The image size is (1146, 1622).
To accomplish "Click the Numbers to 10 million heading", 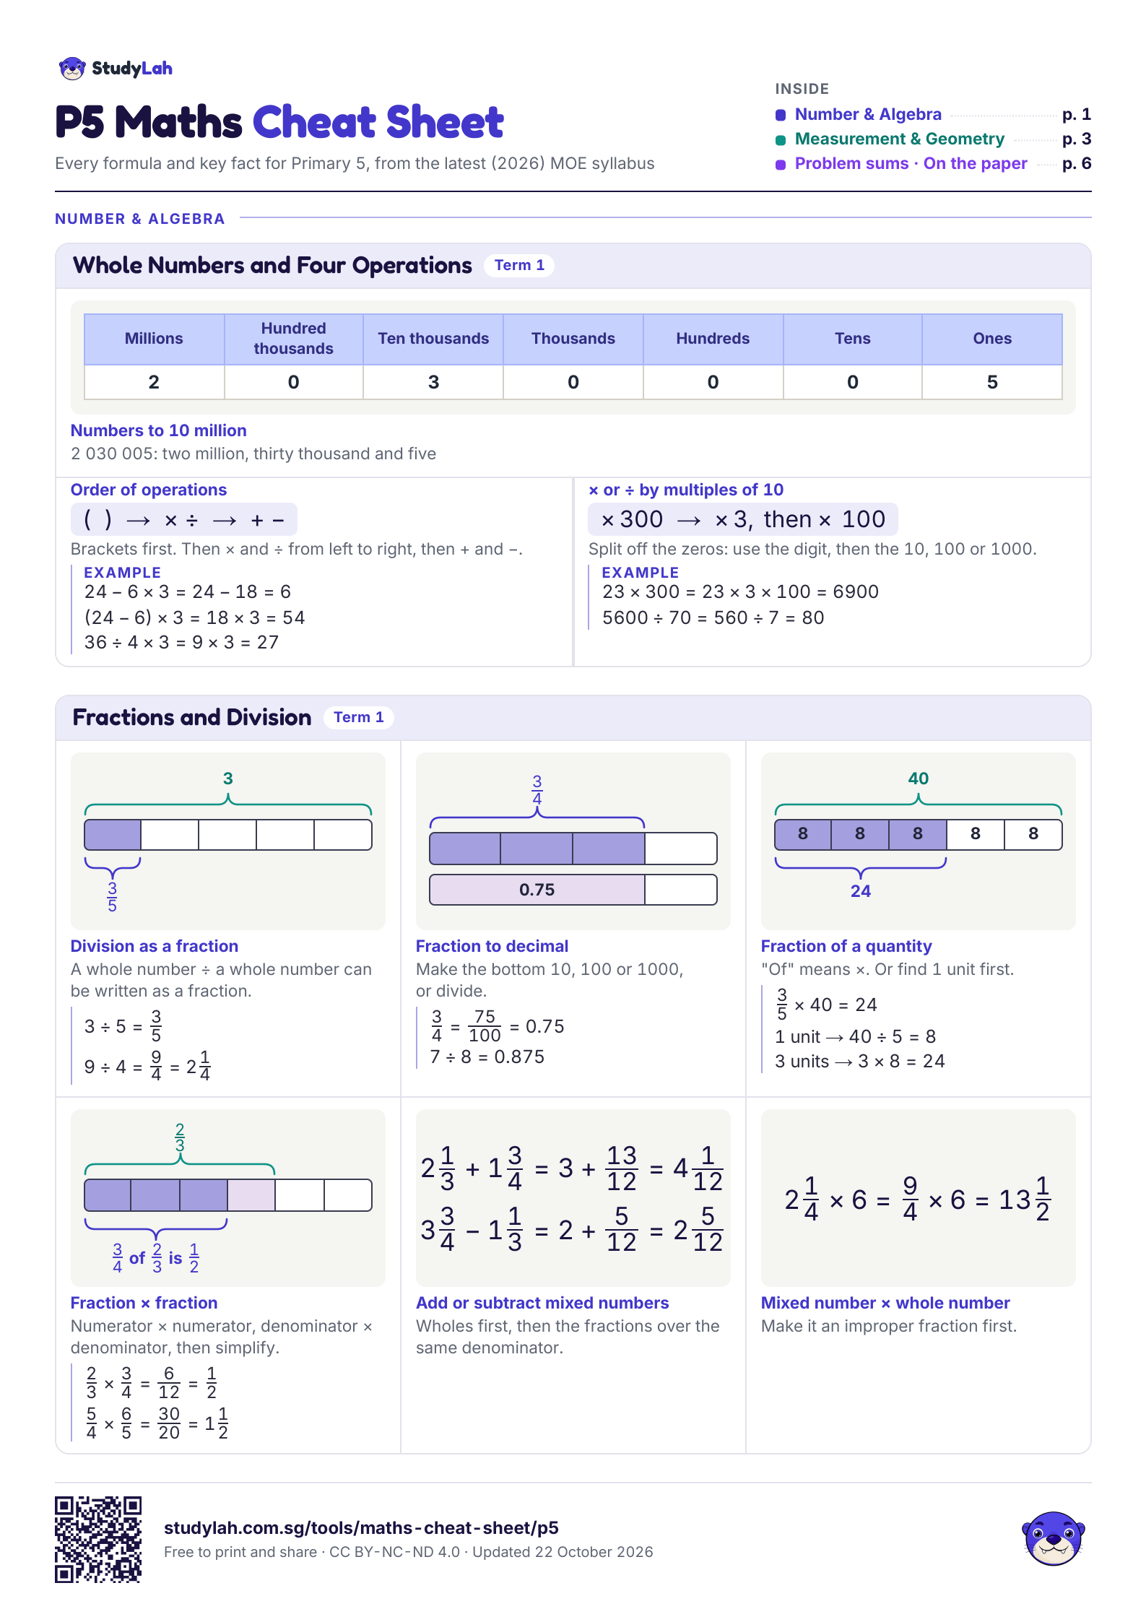I will click(159, 430).
